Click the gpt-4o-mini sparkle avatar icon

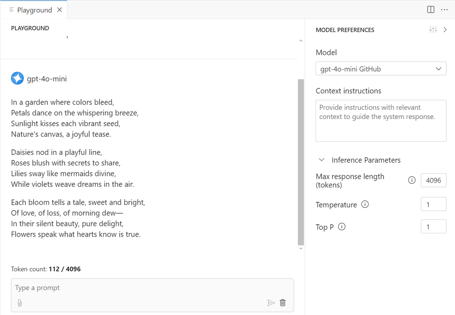click(x=17, y=78)
